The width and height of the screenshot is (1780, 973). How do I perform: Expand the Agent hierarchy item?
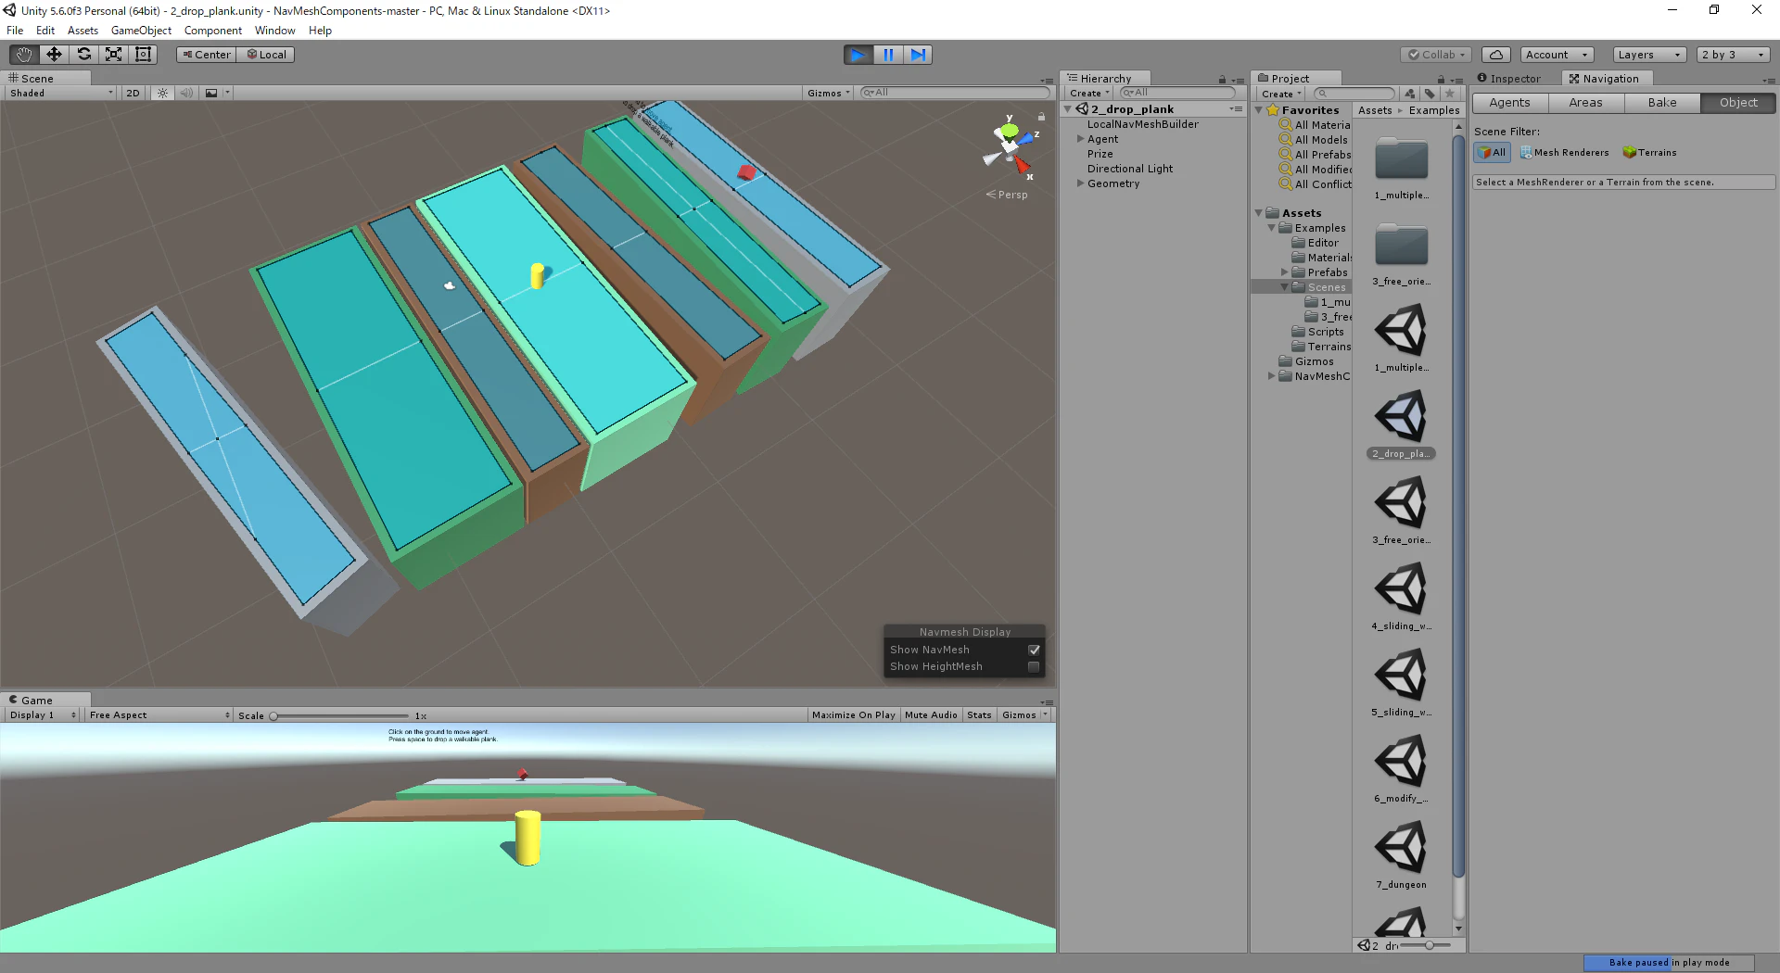[x=1080, y=139]
